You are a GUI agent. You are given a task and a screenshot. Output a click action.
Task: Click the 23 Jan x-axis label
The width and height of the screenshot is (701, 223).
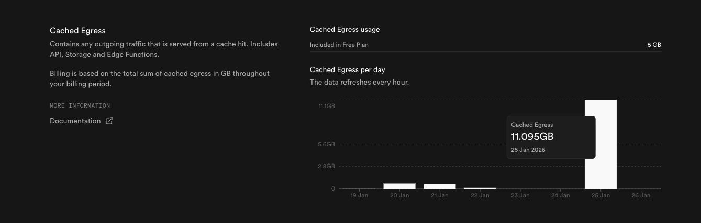coord(520,196)
